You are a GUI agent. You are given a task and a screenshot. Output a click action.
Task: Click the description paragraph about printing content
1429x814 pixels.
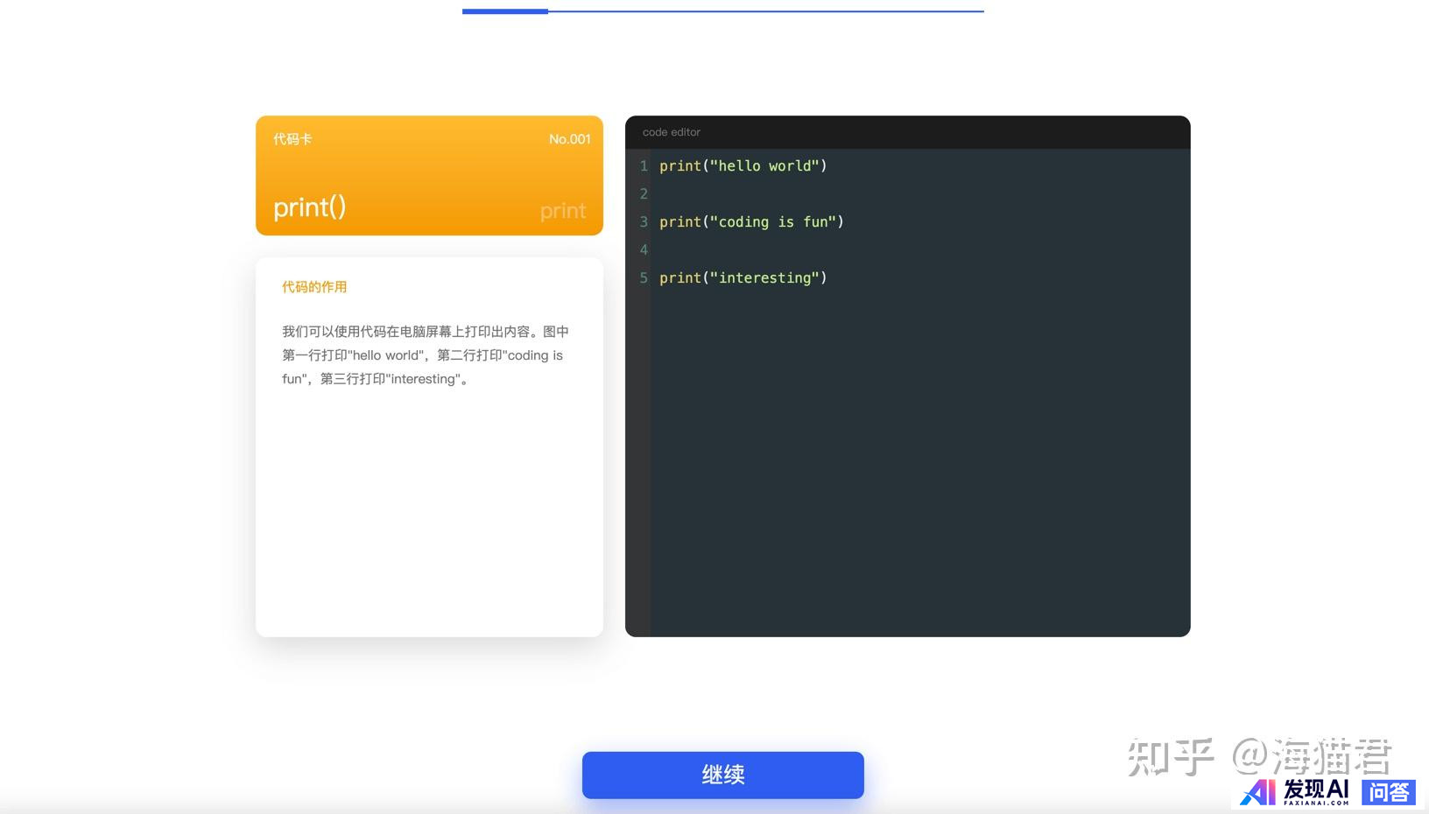(426, 355)
